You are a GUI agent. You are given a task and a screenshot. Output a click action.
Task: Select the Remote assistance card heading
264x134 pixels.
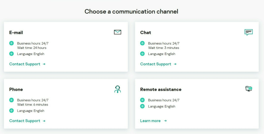click(x=161, y=89)
